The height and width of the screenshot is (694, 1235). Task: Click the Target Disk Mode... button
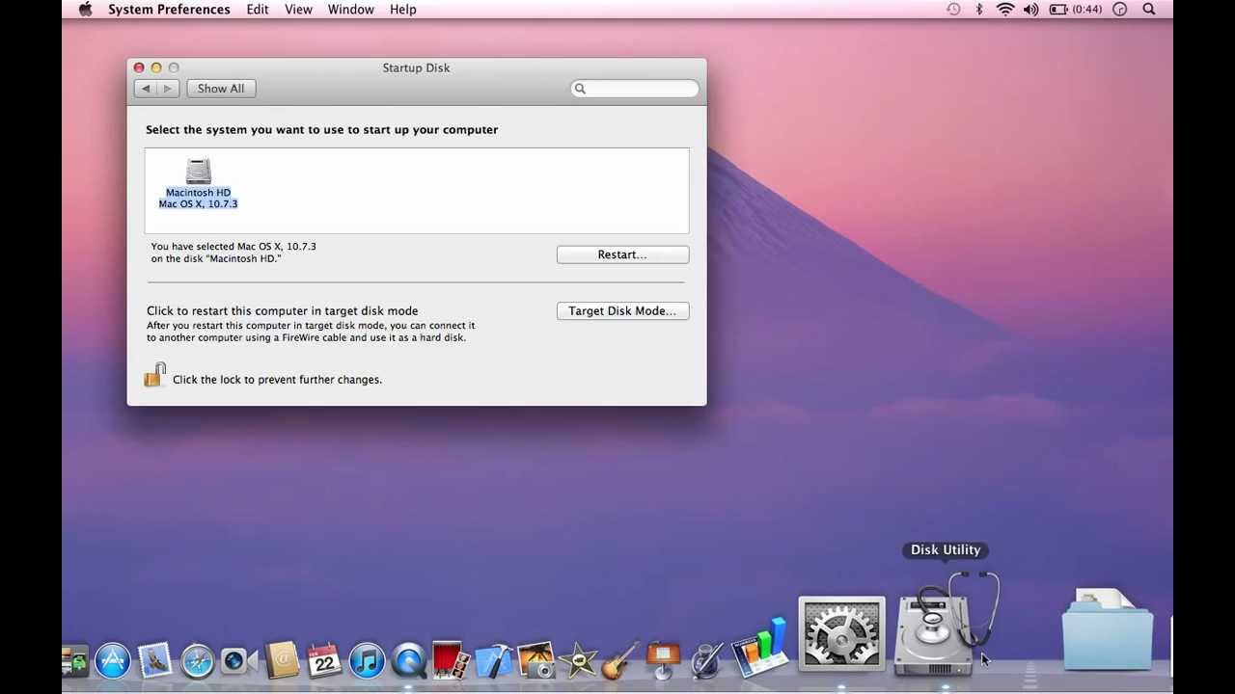[622, 310]
